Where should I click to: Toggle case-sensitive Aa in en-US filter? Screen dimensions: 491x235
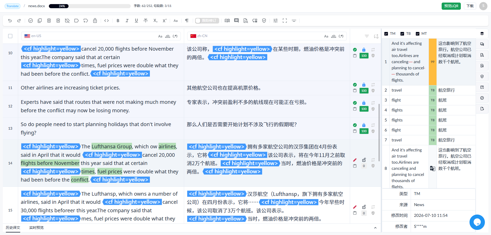point(160,36)
